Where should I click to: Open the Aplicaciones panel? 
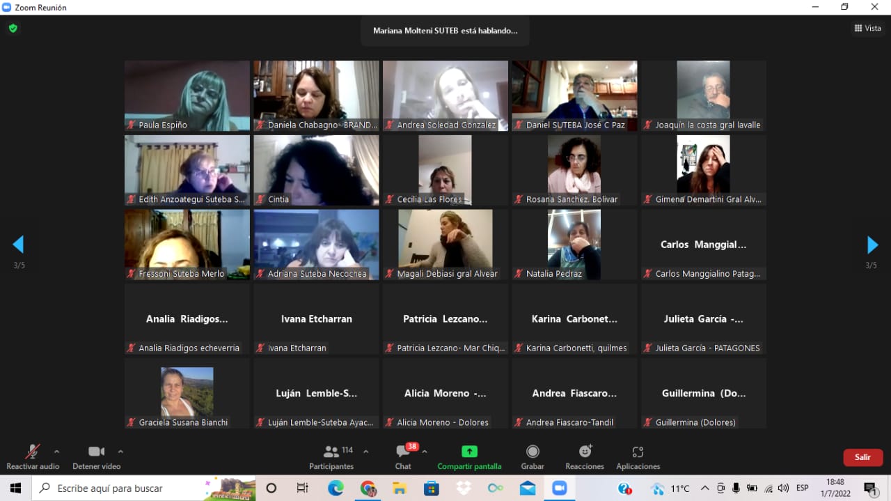point(638,457)
